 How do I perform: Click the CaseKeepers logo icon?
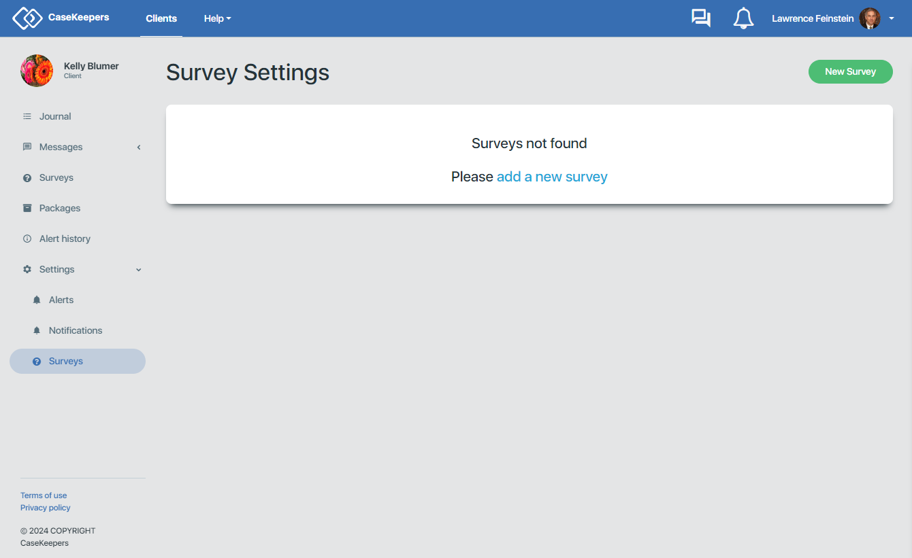(27, 18)
